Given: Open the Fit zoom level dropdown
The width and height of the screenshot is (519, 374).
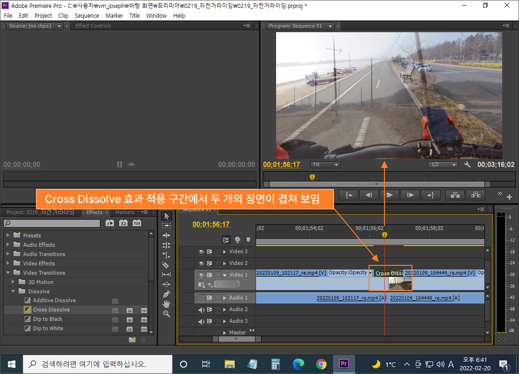Looking at the screenshot, I should [x=325, y=164].
